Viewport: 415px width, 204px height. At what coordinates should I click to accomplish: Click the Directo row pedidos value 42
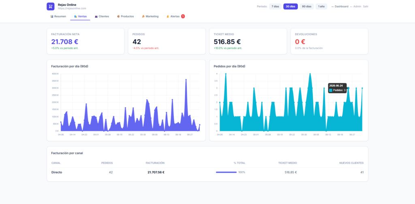[111, 172]
